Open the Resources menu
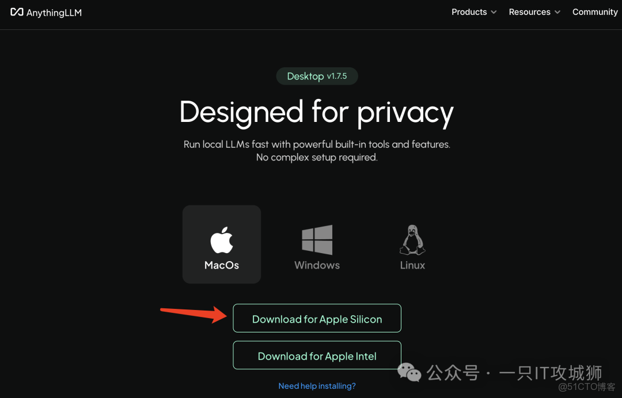Screen dimensions: 622x398 point(529,12)
